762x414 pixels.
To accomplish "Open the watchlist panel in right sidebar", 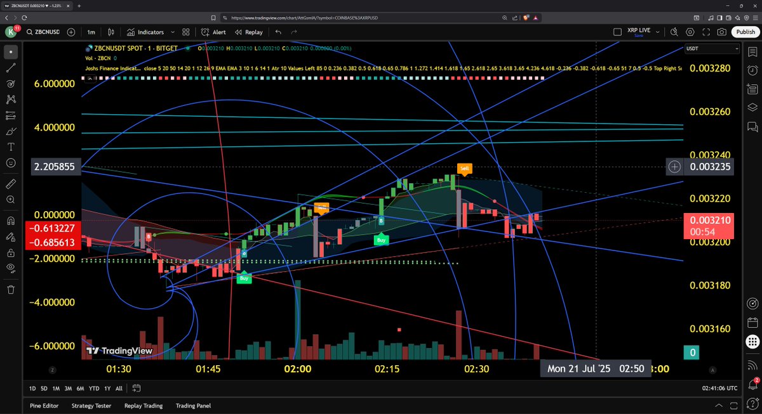I will tap(752, 51).
